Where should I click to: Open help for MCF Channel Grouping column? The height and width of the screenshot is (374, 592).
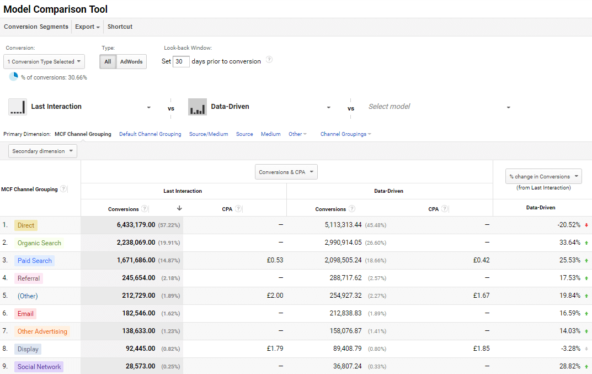[x=63, y=189]
